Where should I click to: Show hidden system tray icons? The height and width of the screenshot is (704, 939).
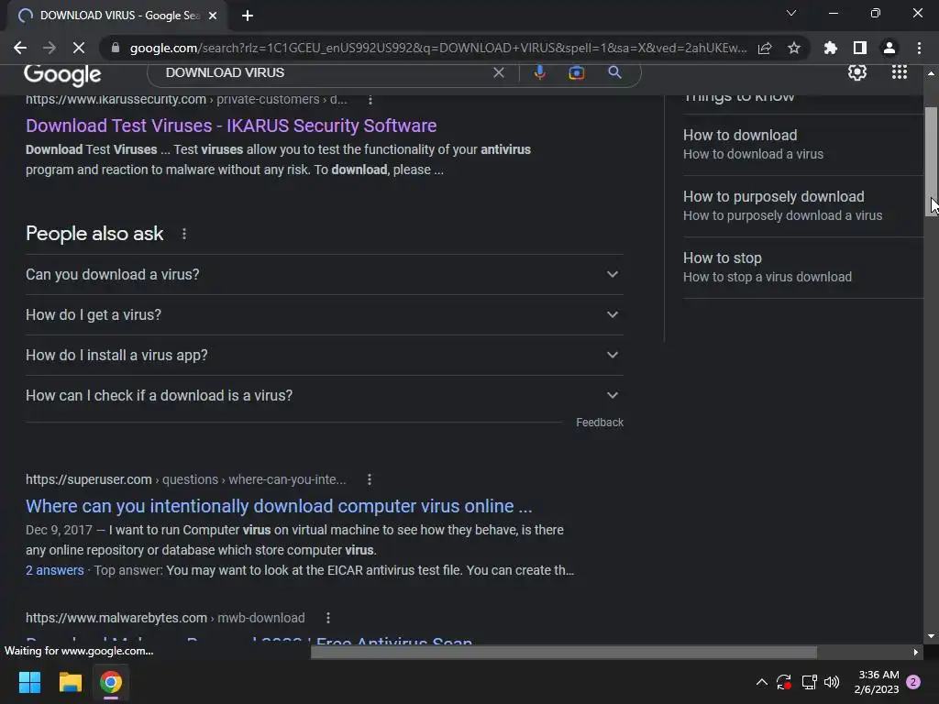(x=762, y=682)
